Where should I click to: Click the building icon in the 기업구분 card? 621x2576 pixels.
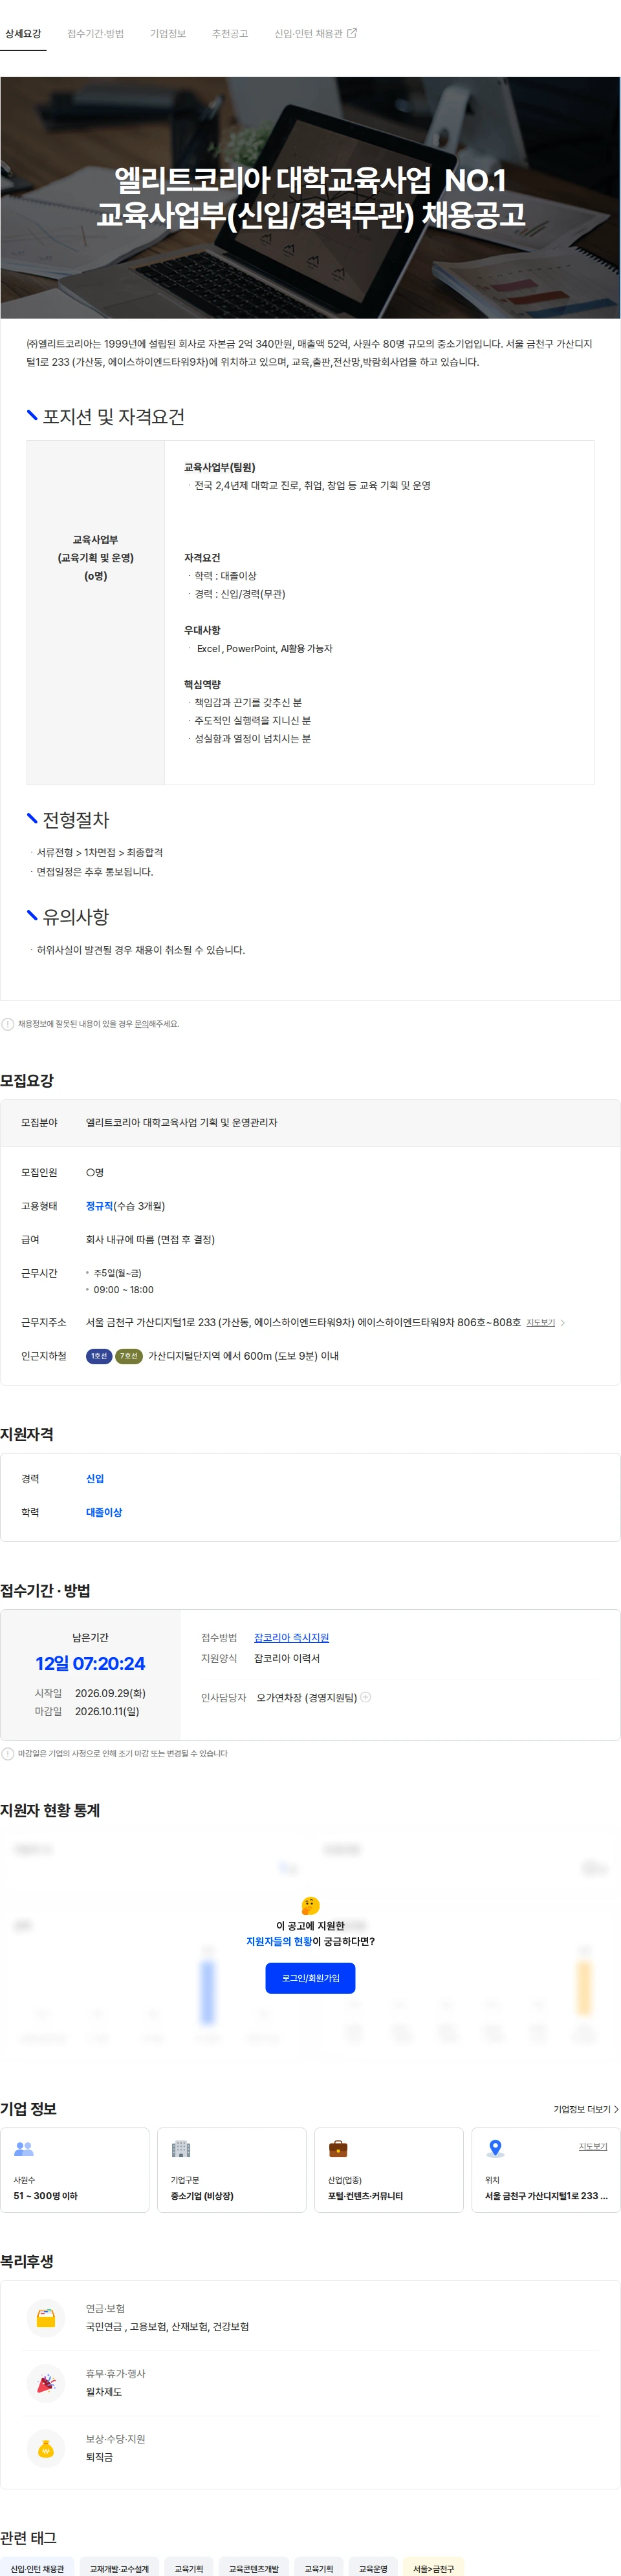pos(181,2148)
